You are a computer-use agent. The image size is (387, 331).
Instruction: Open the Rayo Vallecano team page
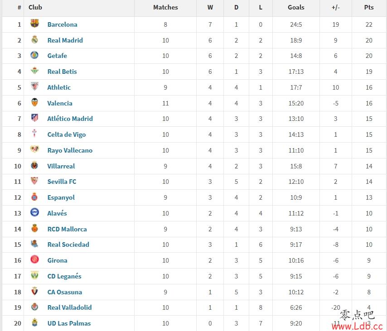[x=70, y=150]
